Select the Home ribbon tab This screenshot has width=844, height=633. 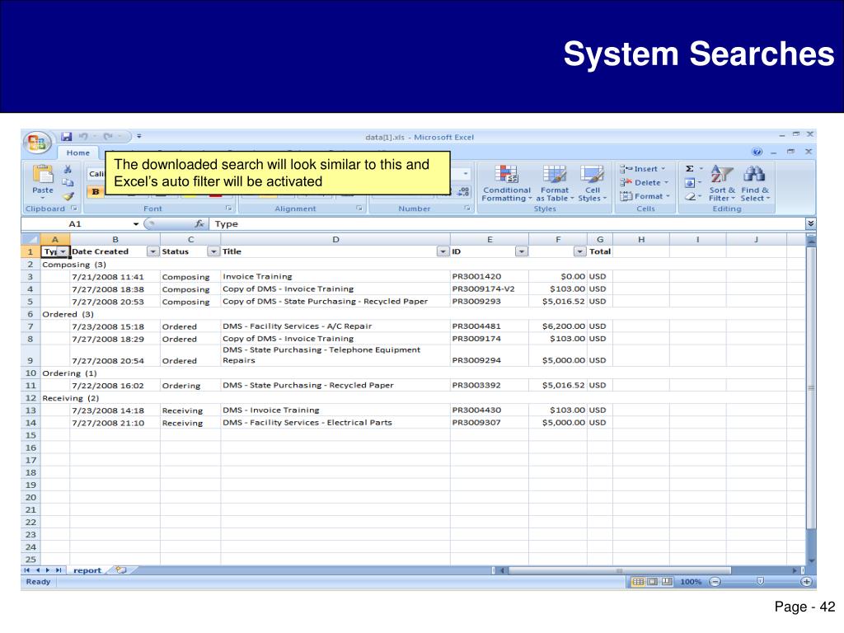click(78, 152)
